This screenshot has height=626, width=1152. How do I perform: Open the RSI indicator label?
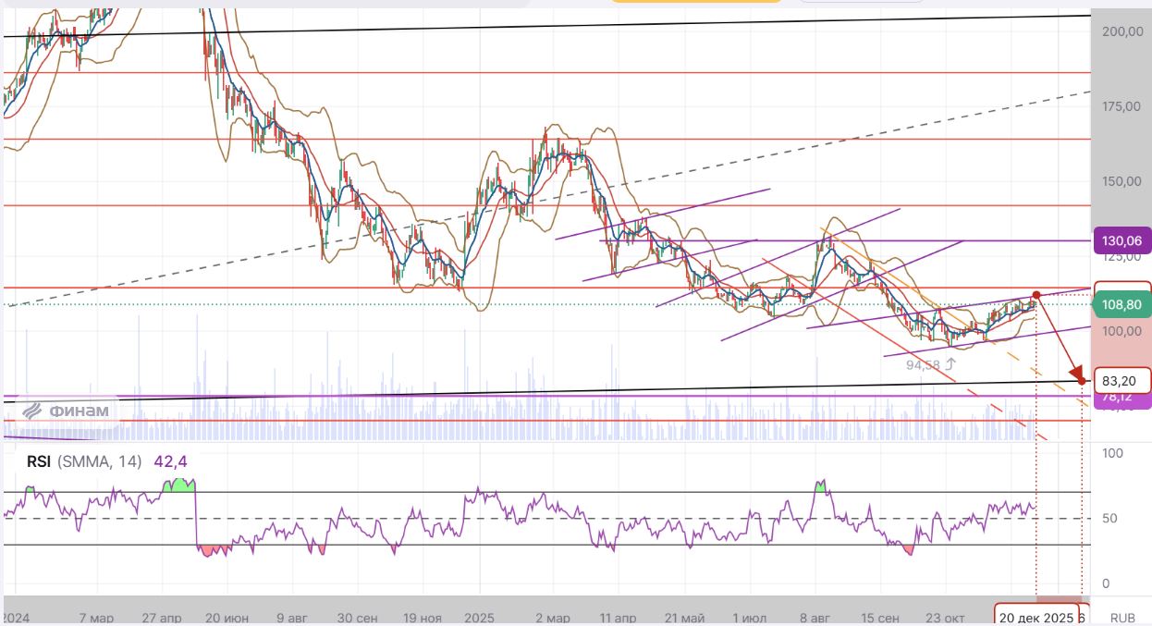coord(40,461)
